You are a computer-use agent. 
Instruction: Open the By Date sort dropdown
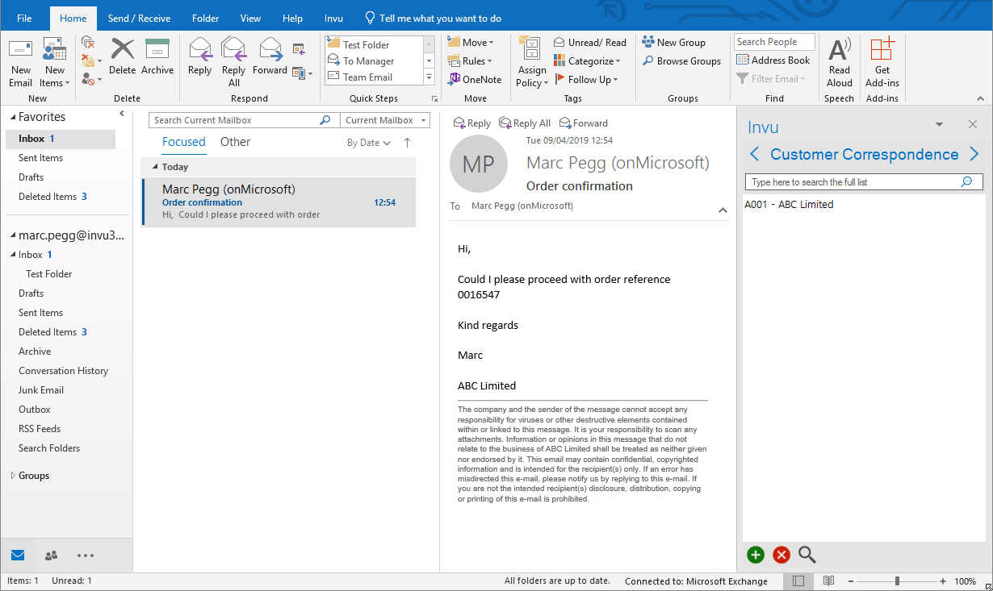coord(369,143)
